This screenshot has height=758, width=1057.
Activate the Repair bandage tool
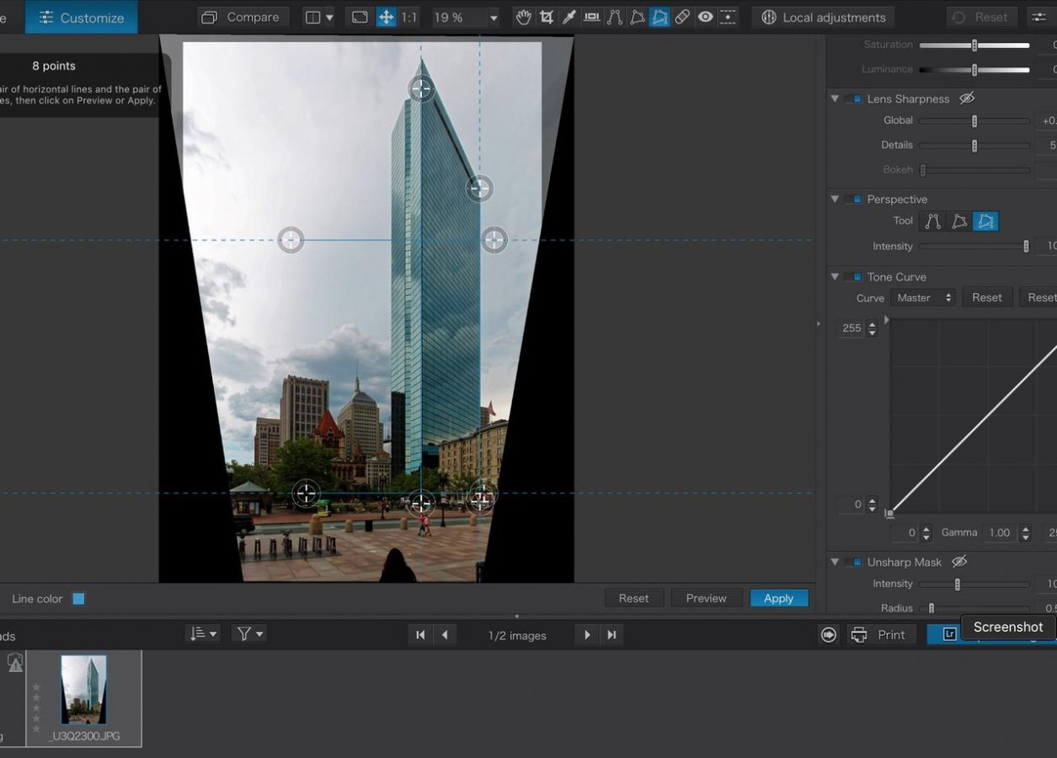pos(682,17)
